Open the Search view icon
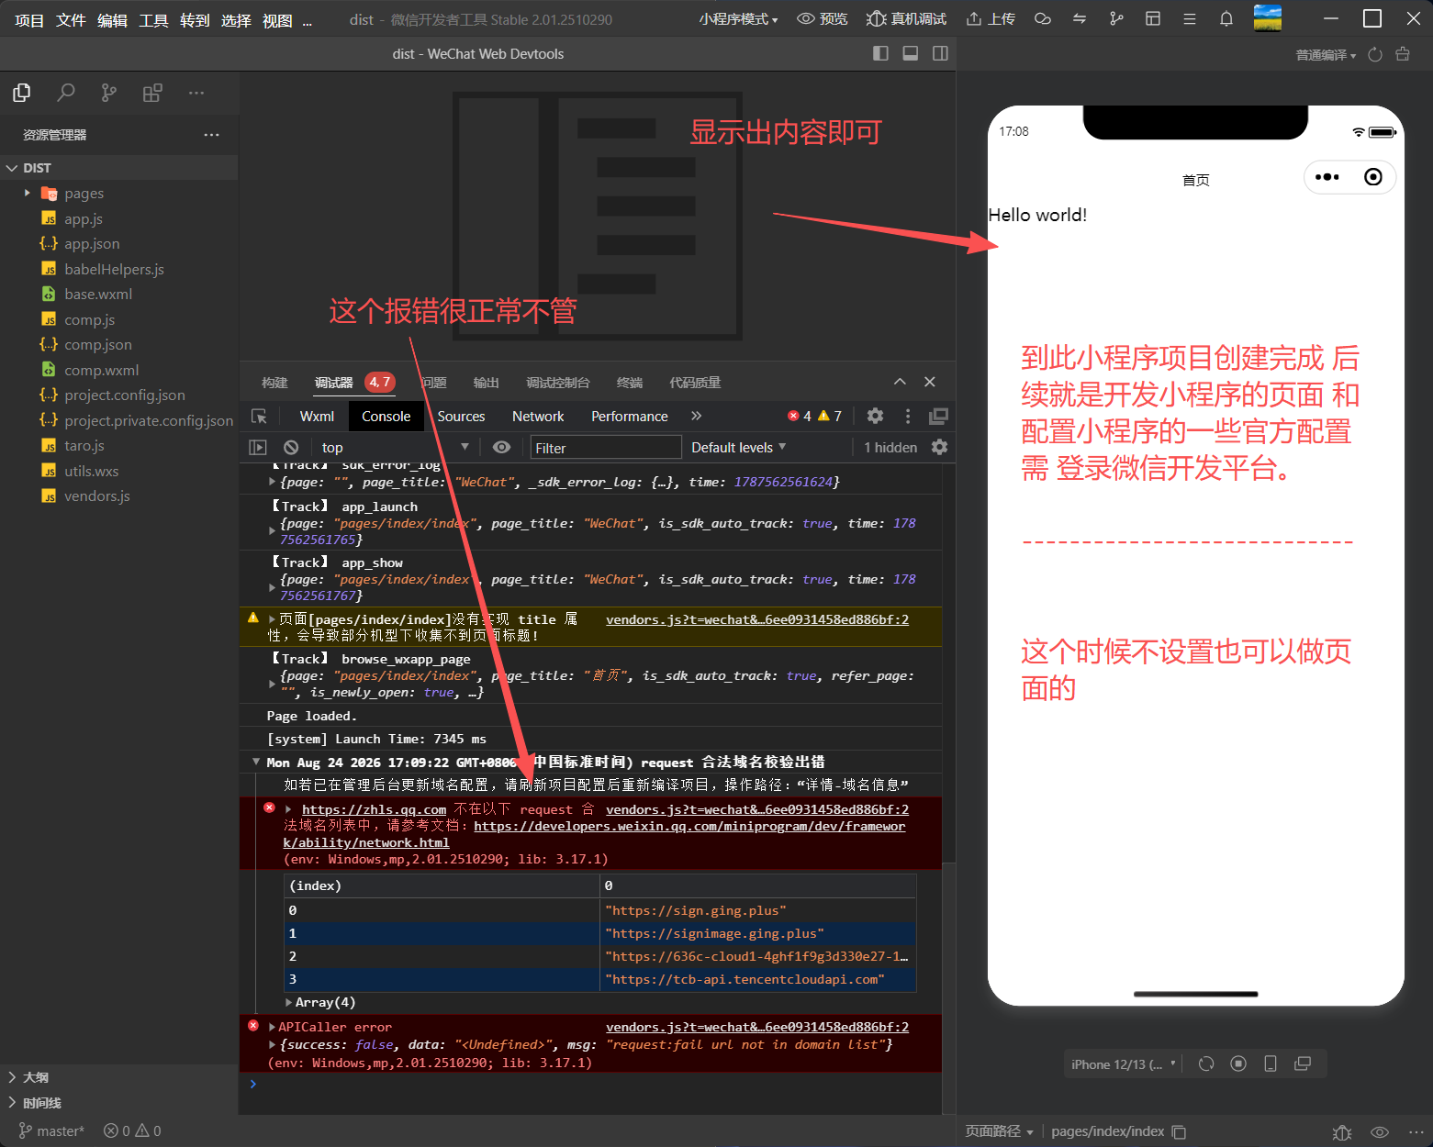The width and height of the screenshot is (1433, 1147). click(x=66, y=93)
